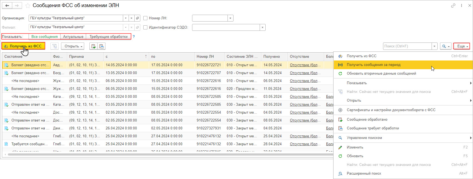This screenshot has height=179, width=473.
Task: Open the three-dot form options icon
Action: pyautogui.click(x=462, y=5)
